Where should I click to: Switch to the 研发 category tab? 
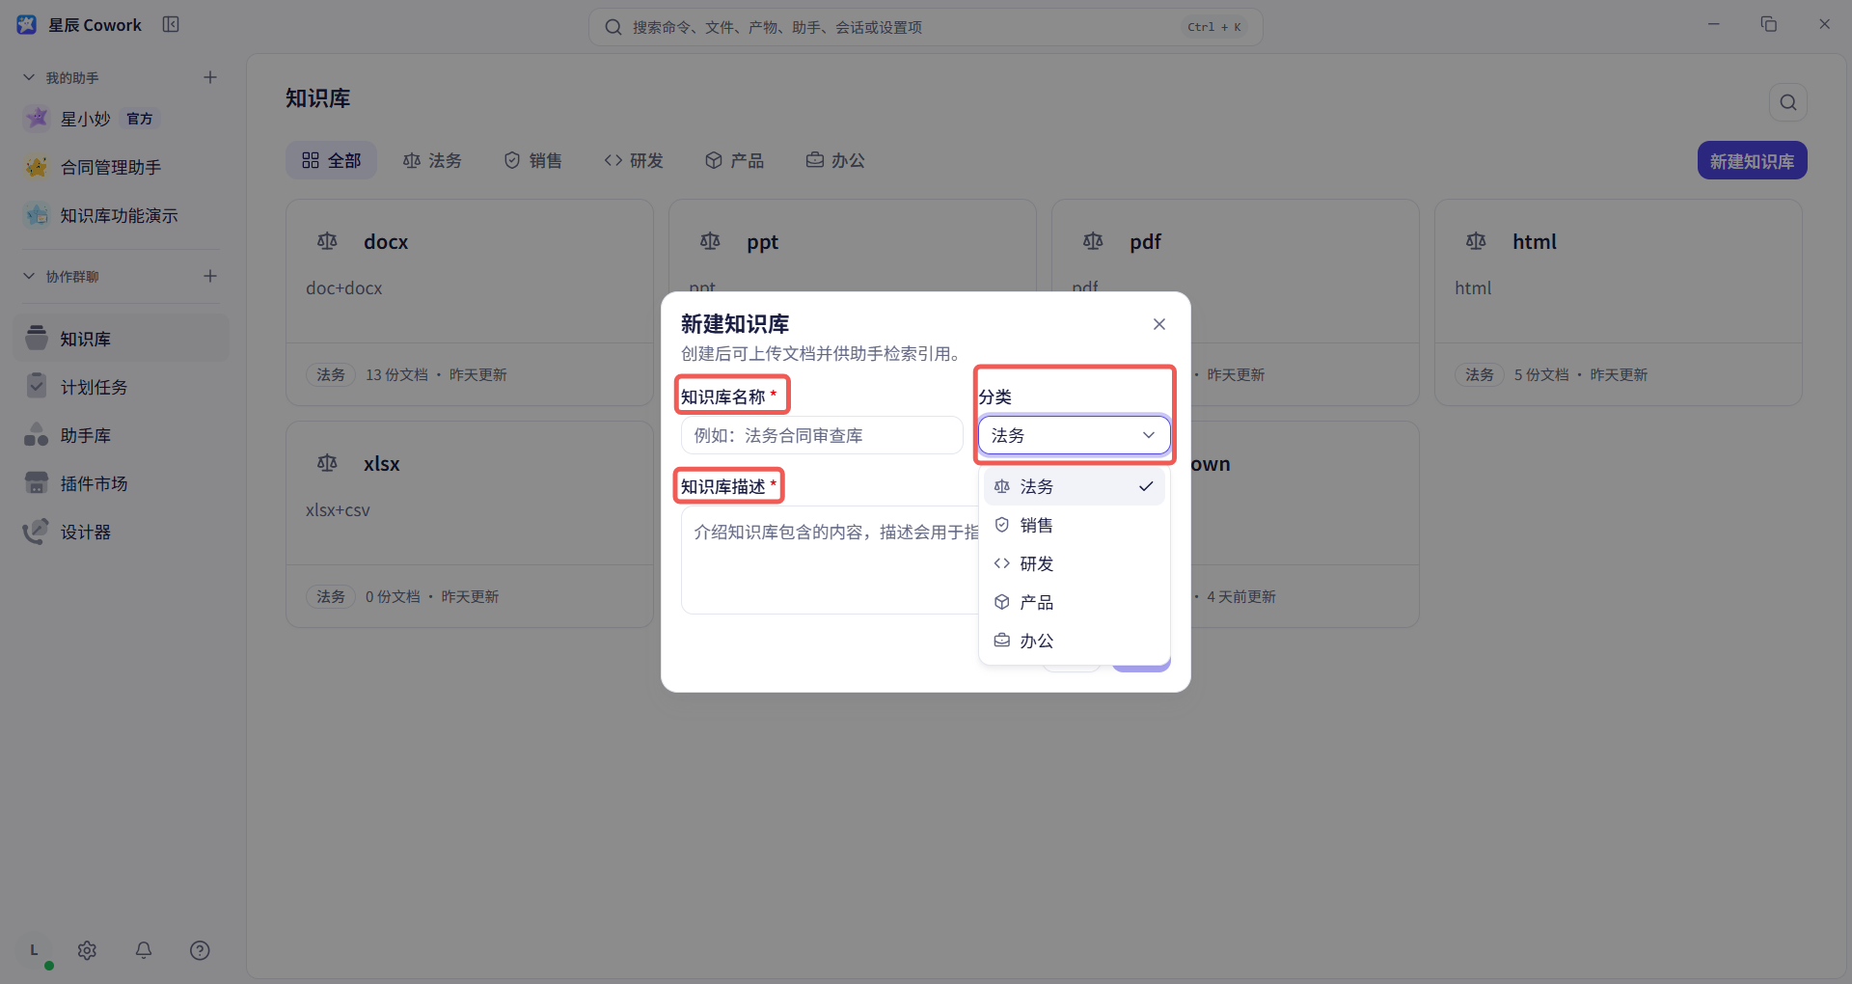click(634, 160)
